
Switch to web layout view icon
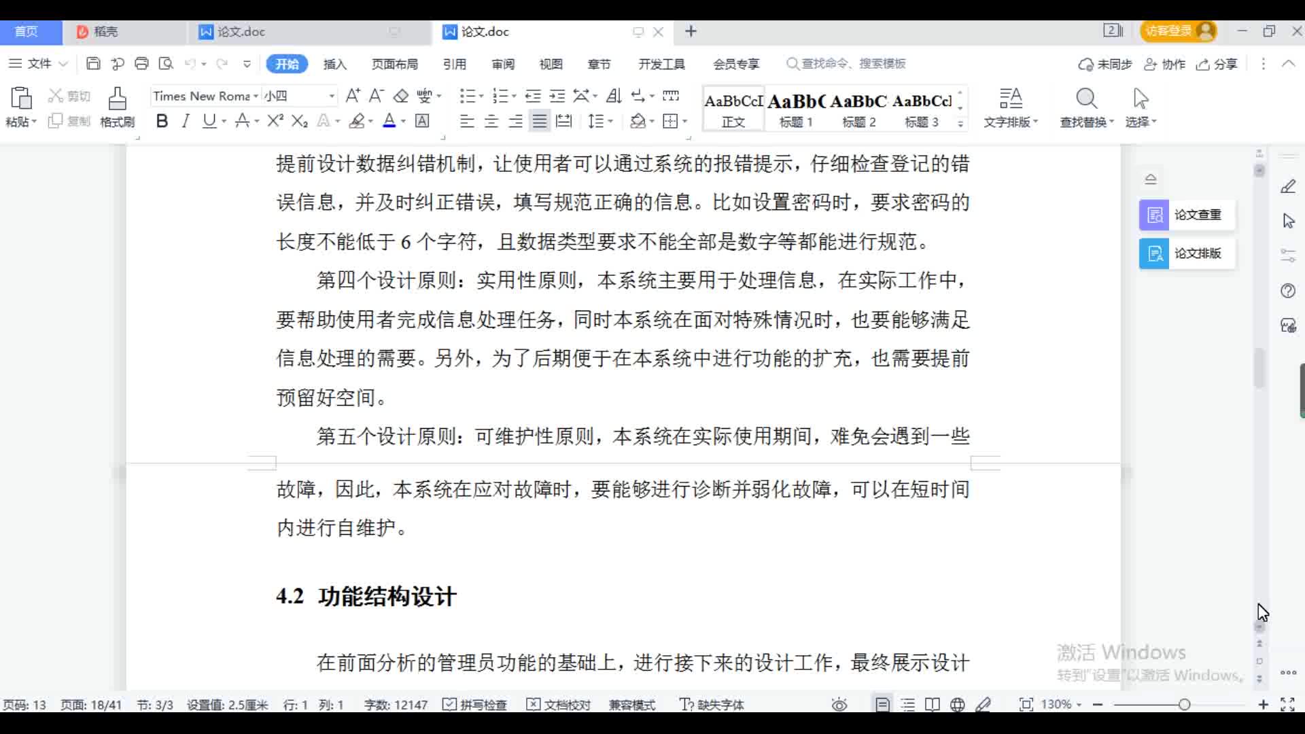pyautogui.click(x=958, y=705)
